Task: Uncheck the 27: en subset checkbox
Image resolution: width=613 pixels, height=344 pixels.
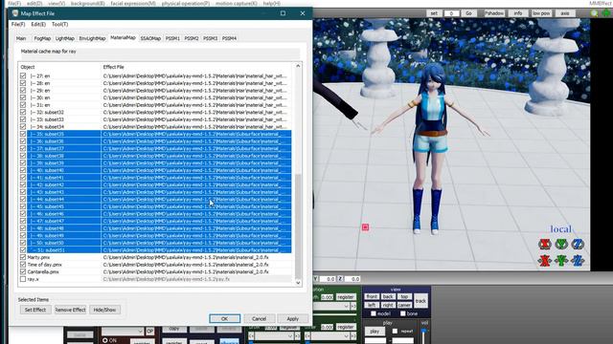Action: pos(23,75)
